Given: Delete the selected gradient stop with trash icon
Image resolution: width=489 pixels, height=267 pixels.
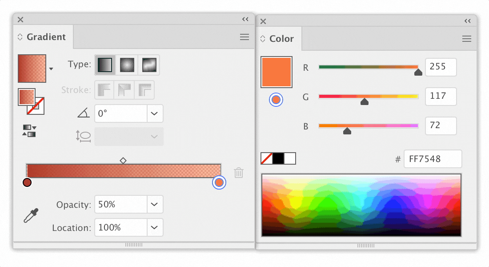Looking at the screenshot, I should pyautogui.click(x=239, y=173).
